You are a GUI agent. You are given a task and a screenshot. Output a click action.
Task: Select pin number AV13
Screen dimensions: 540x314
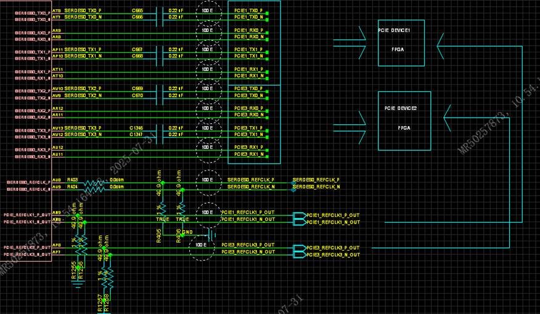click(58, 128)
